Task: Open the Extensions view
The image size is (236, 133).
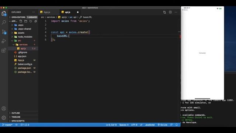Action: coord(4,50)
